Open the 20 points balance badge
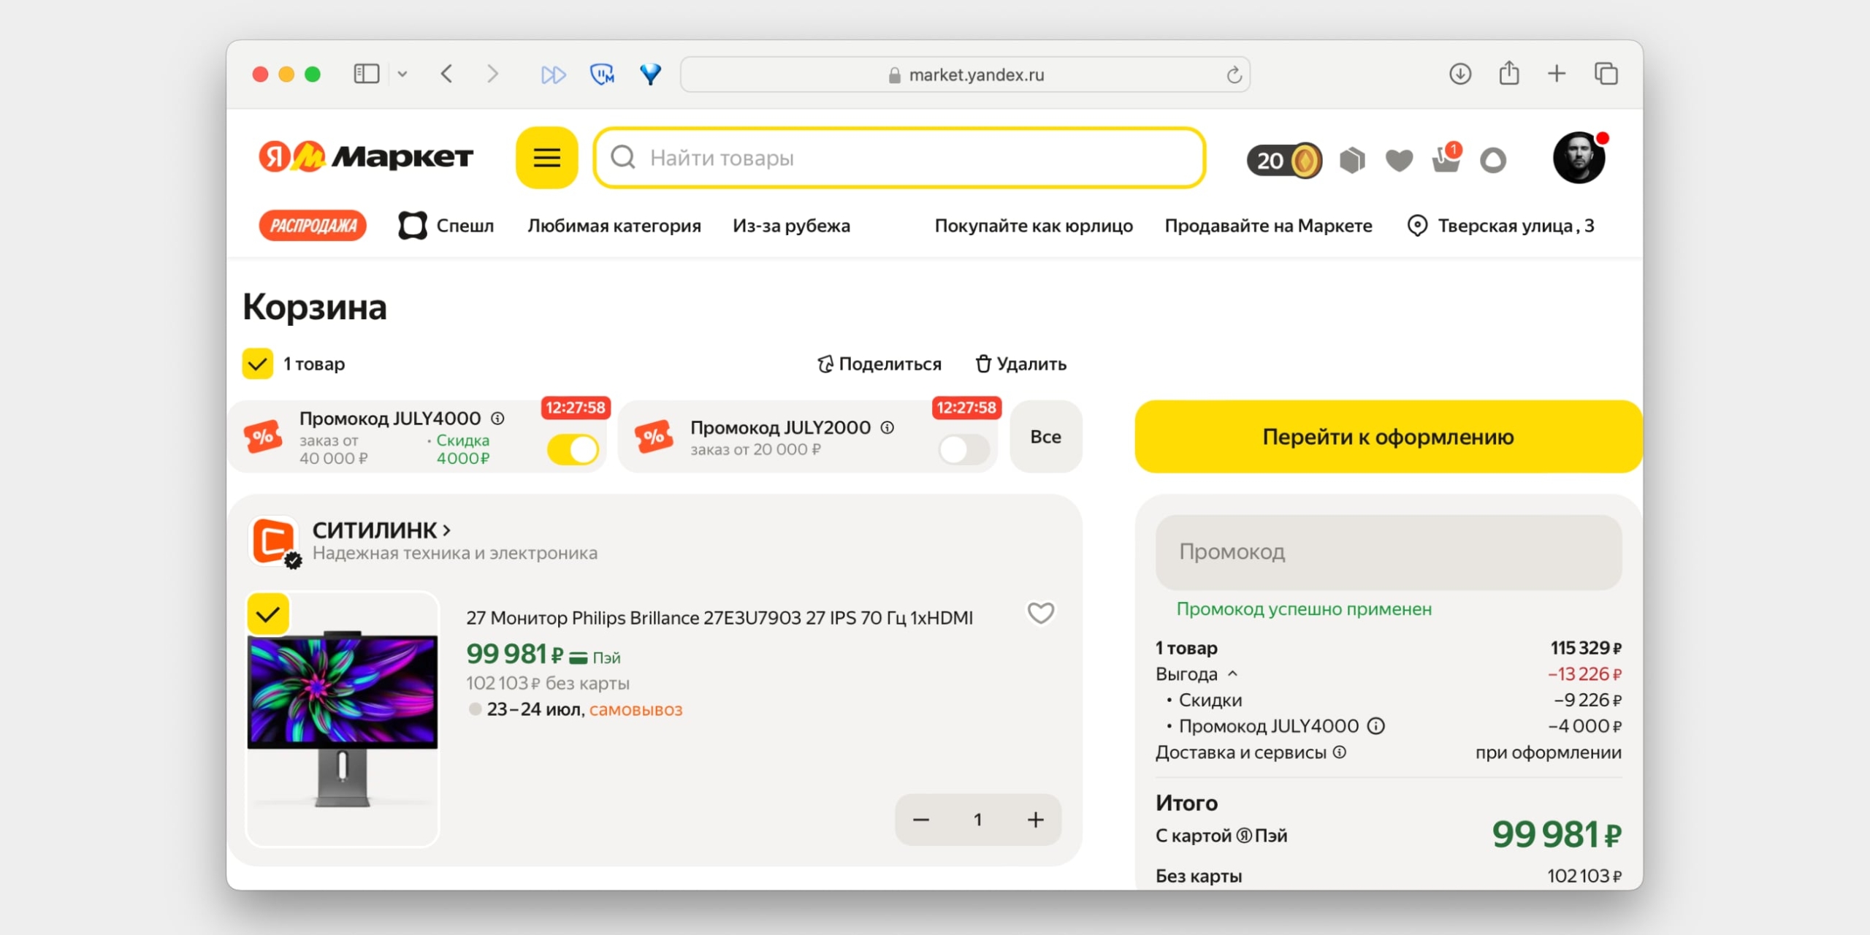1870x935 pixels. 1284,160
